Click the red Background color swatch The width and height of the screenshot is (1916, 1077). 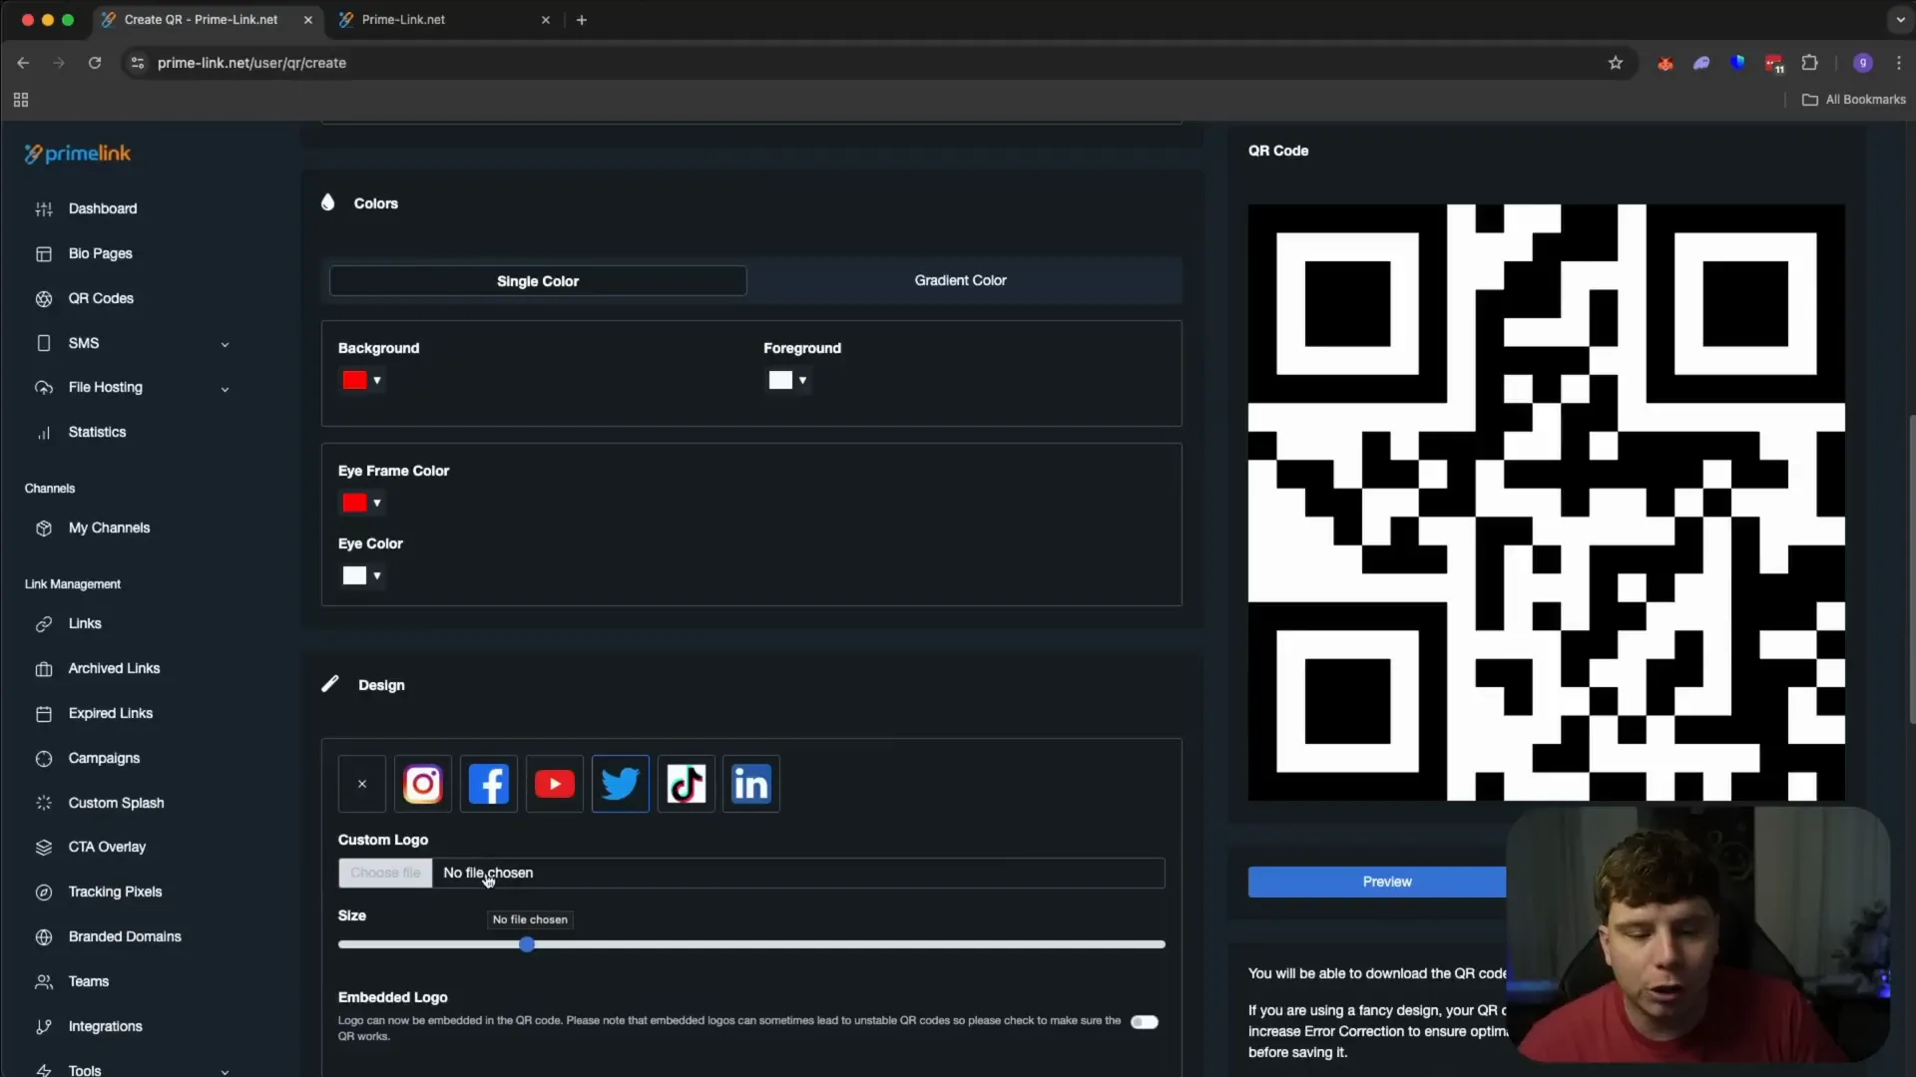click(354, 380)
